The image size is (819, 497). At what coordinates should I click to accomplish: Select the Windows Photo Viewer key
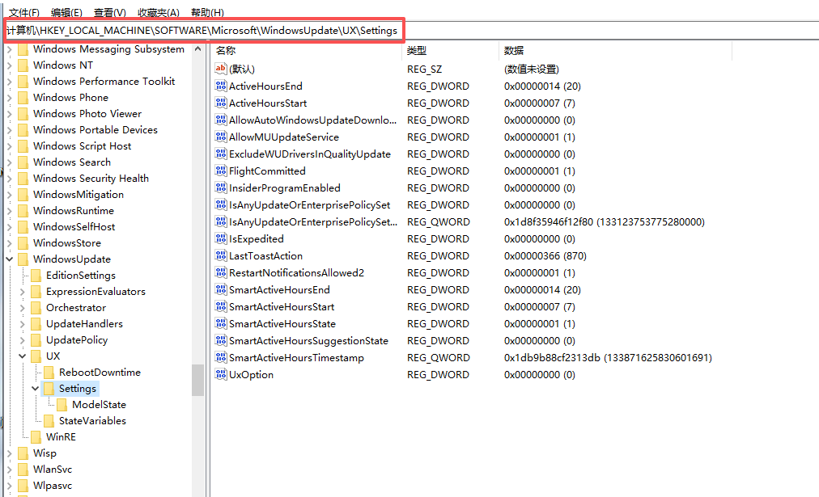click(x=87, y=114)
